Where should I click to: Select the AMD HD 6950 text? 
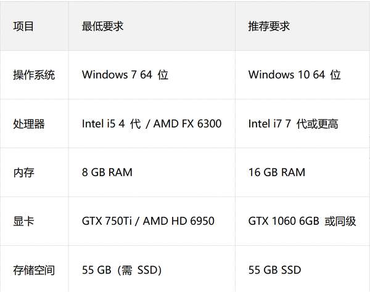coord(179,221)
